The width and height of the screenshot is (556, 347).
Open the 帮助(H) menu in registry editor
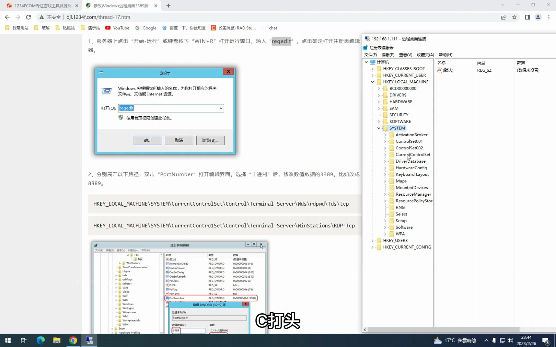[446, 55]
